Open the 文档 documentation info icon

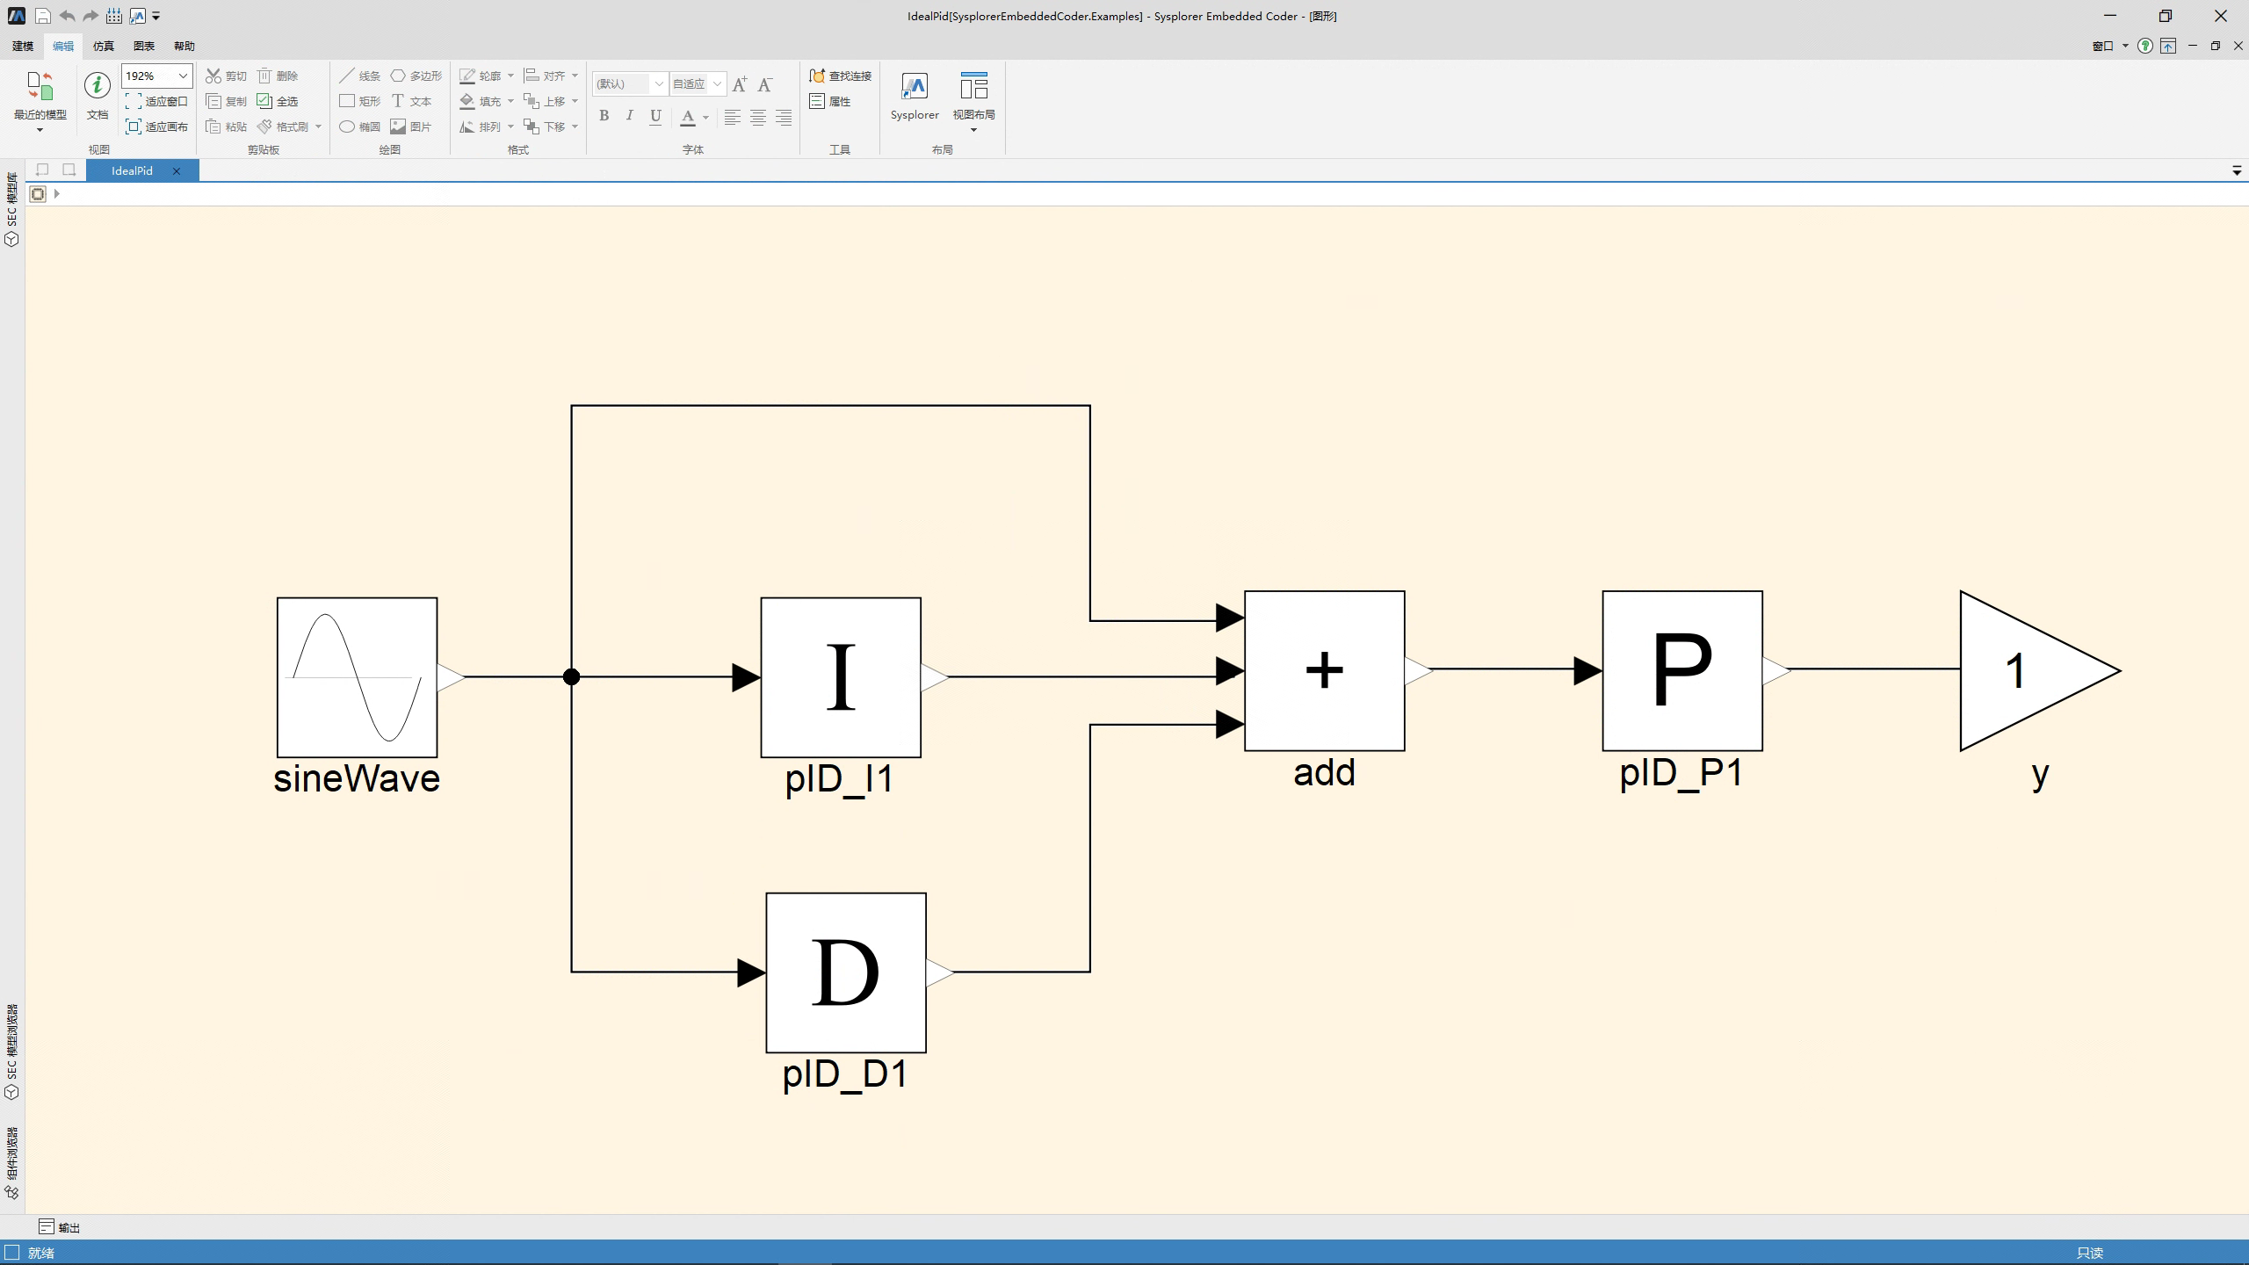pos(97,86)
